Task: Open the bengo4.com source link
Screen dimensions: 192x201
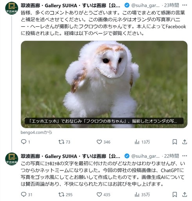Action: tap(36, 132)
